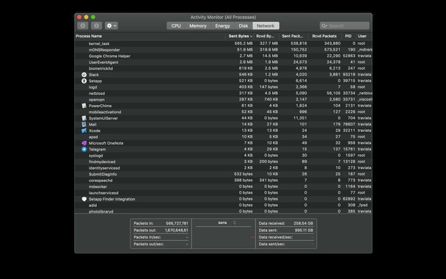Select the kernel_task process row
Screen dimensions: 446x279
coord(223,43)
